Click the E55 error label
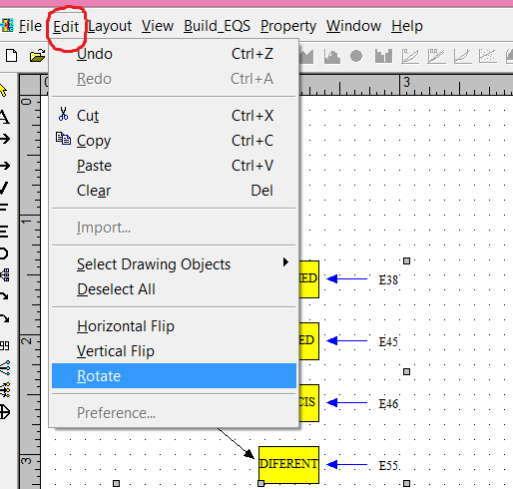The height and width of the screenshot is (489, 513). point(388,465)
